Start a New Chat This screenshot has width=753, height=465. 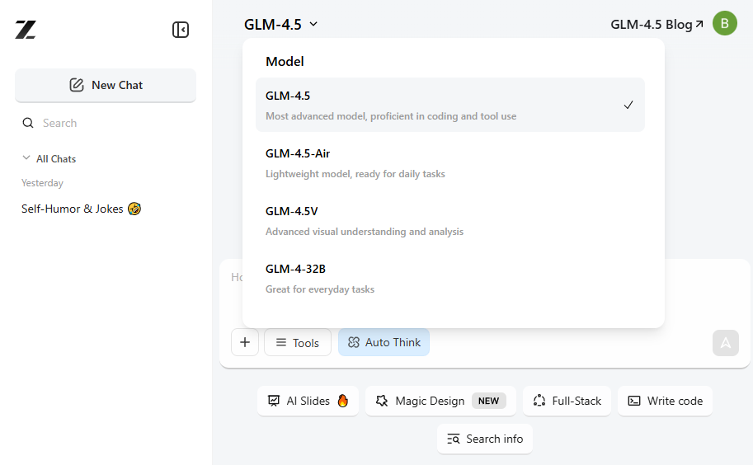point(106,85)
